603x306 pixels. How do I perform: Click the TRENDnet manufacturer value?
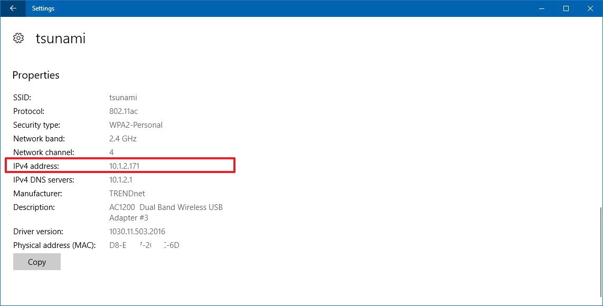127,194
